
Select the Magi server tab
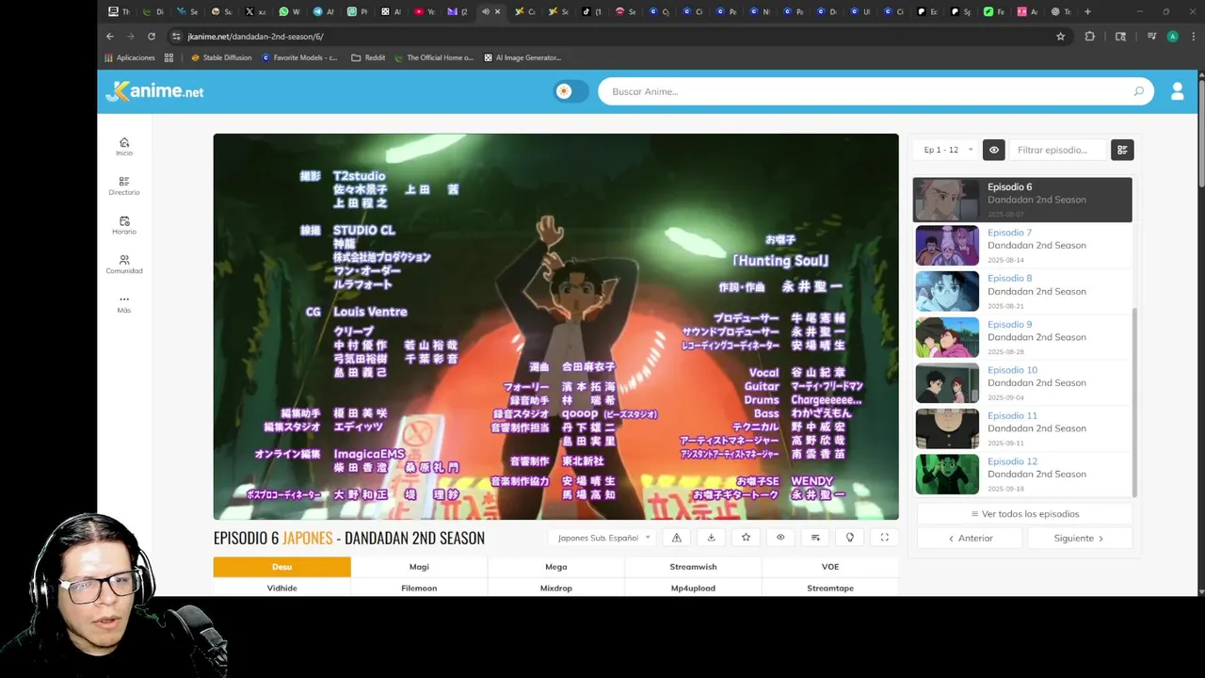[419, 567]
